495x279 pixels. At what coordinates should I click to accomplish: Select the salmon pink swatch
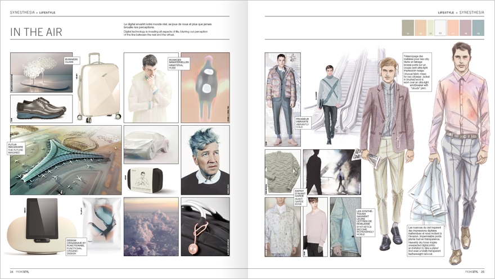pyautogui.click(x=453, y=28)
